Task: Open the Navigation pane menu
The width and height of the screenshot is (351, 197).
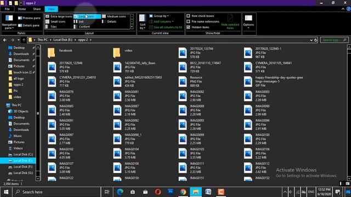Action: click(x=9, y=22)
